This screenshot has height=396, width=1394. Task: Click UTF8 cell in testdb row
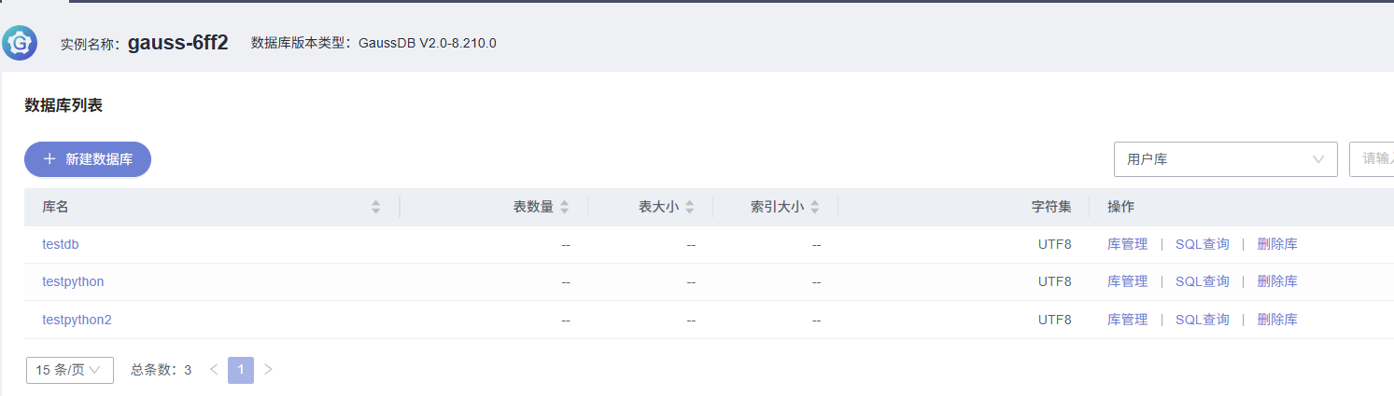coord(1055,244)
